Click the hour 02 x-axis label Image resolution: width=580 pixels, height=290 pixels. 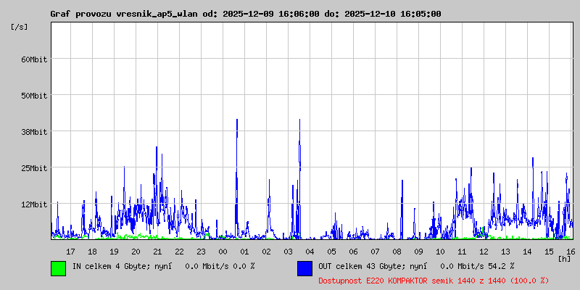[x=266, y=252]
